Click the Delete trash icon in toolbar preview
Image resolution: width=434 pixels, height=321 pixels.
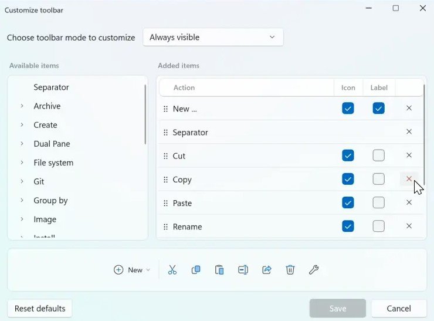290,270
